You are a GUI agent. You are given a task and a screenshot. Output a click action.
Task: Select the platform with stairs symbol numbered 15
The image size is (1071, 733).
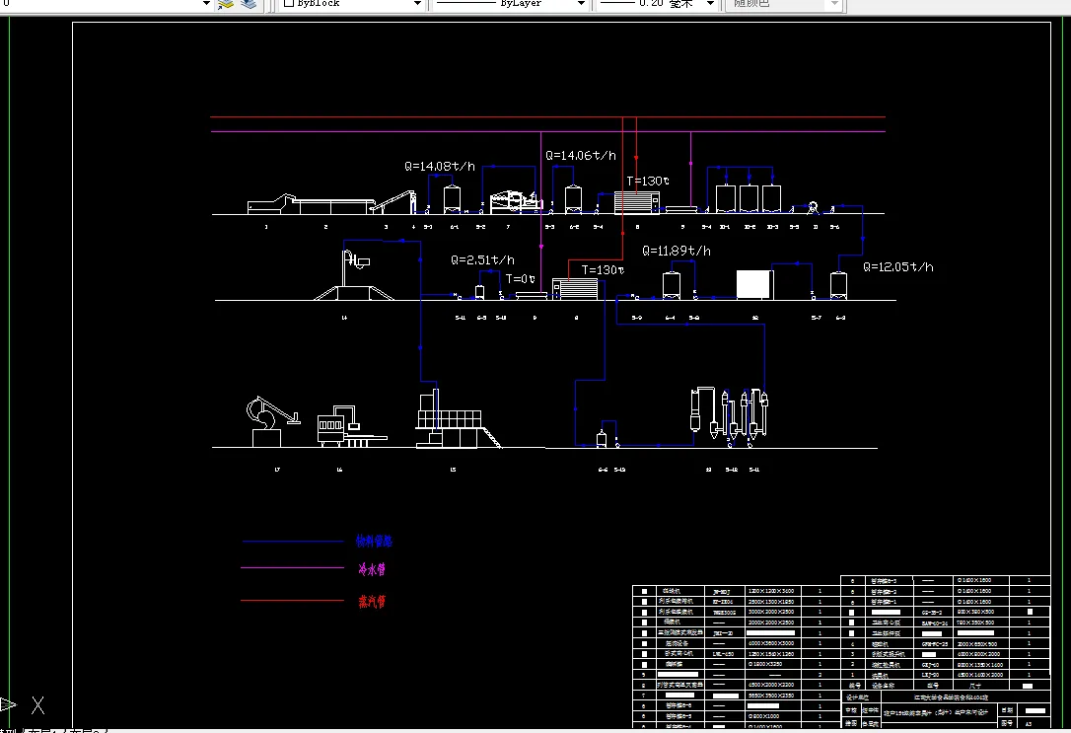click(x=458, y=418)
